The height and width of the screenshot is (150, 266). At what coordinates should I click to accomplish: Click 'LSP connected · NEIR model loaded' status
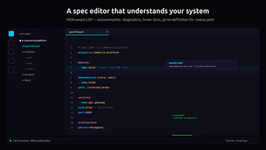pyautogui.click(x=32, y=141)
